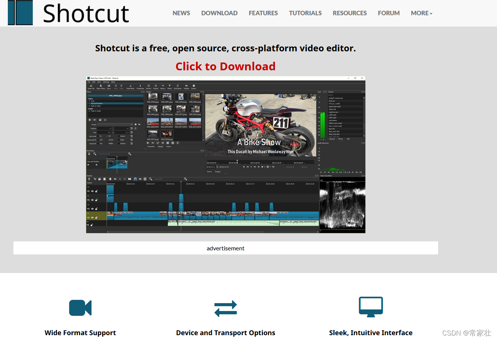
Task: Click the player Play button
Action: pos(251,167)
